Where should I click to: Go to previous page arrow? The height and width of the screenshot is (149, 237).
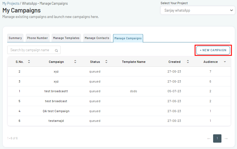pyautogui.click(x=209, y=138)
